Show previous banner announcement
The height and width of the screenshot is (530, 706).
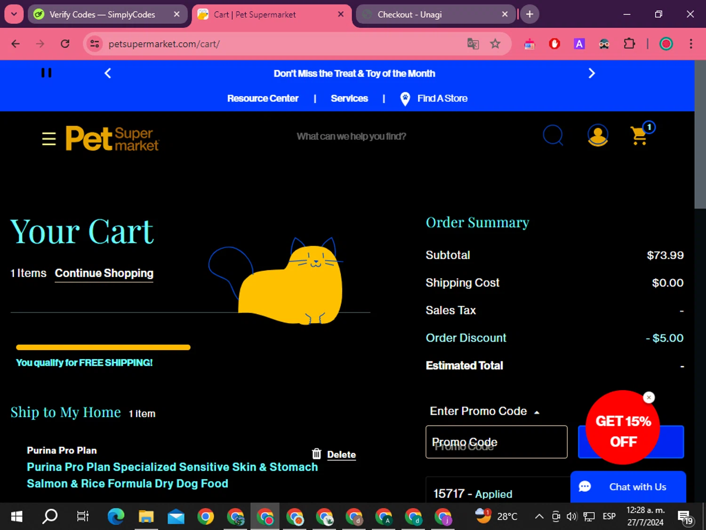pos(108,73)
